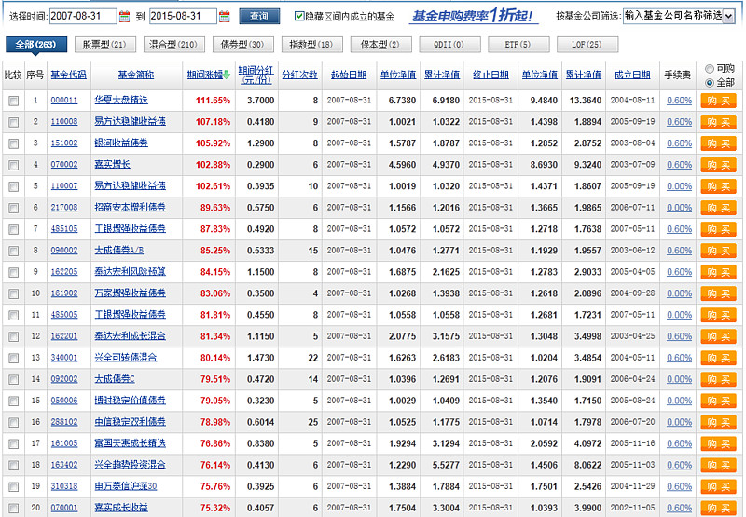Switch to QDII(0) tab

click(449, 45)
